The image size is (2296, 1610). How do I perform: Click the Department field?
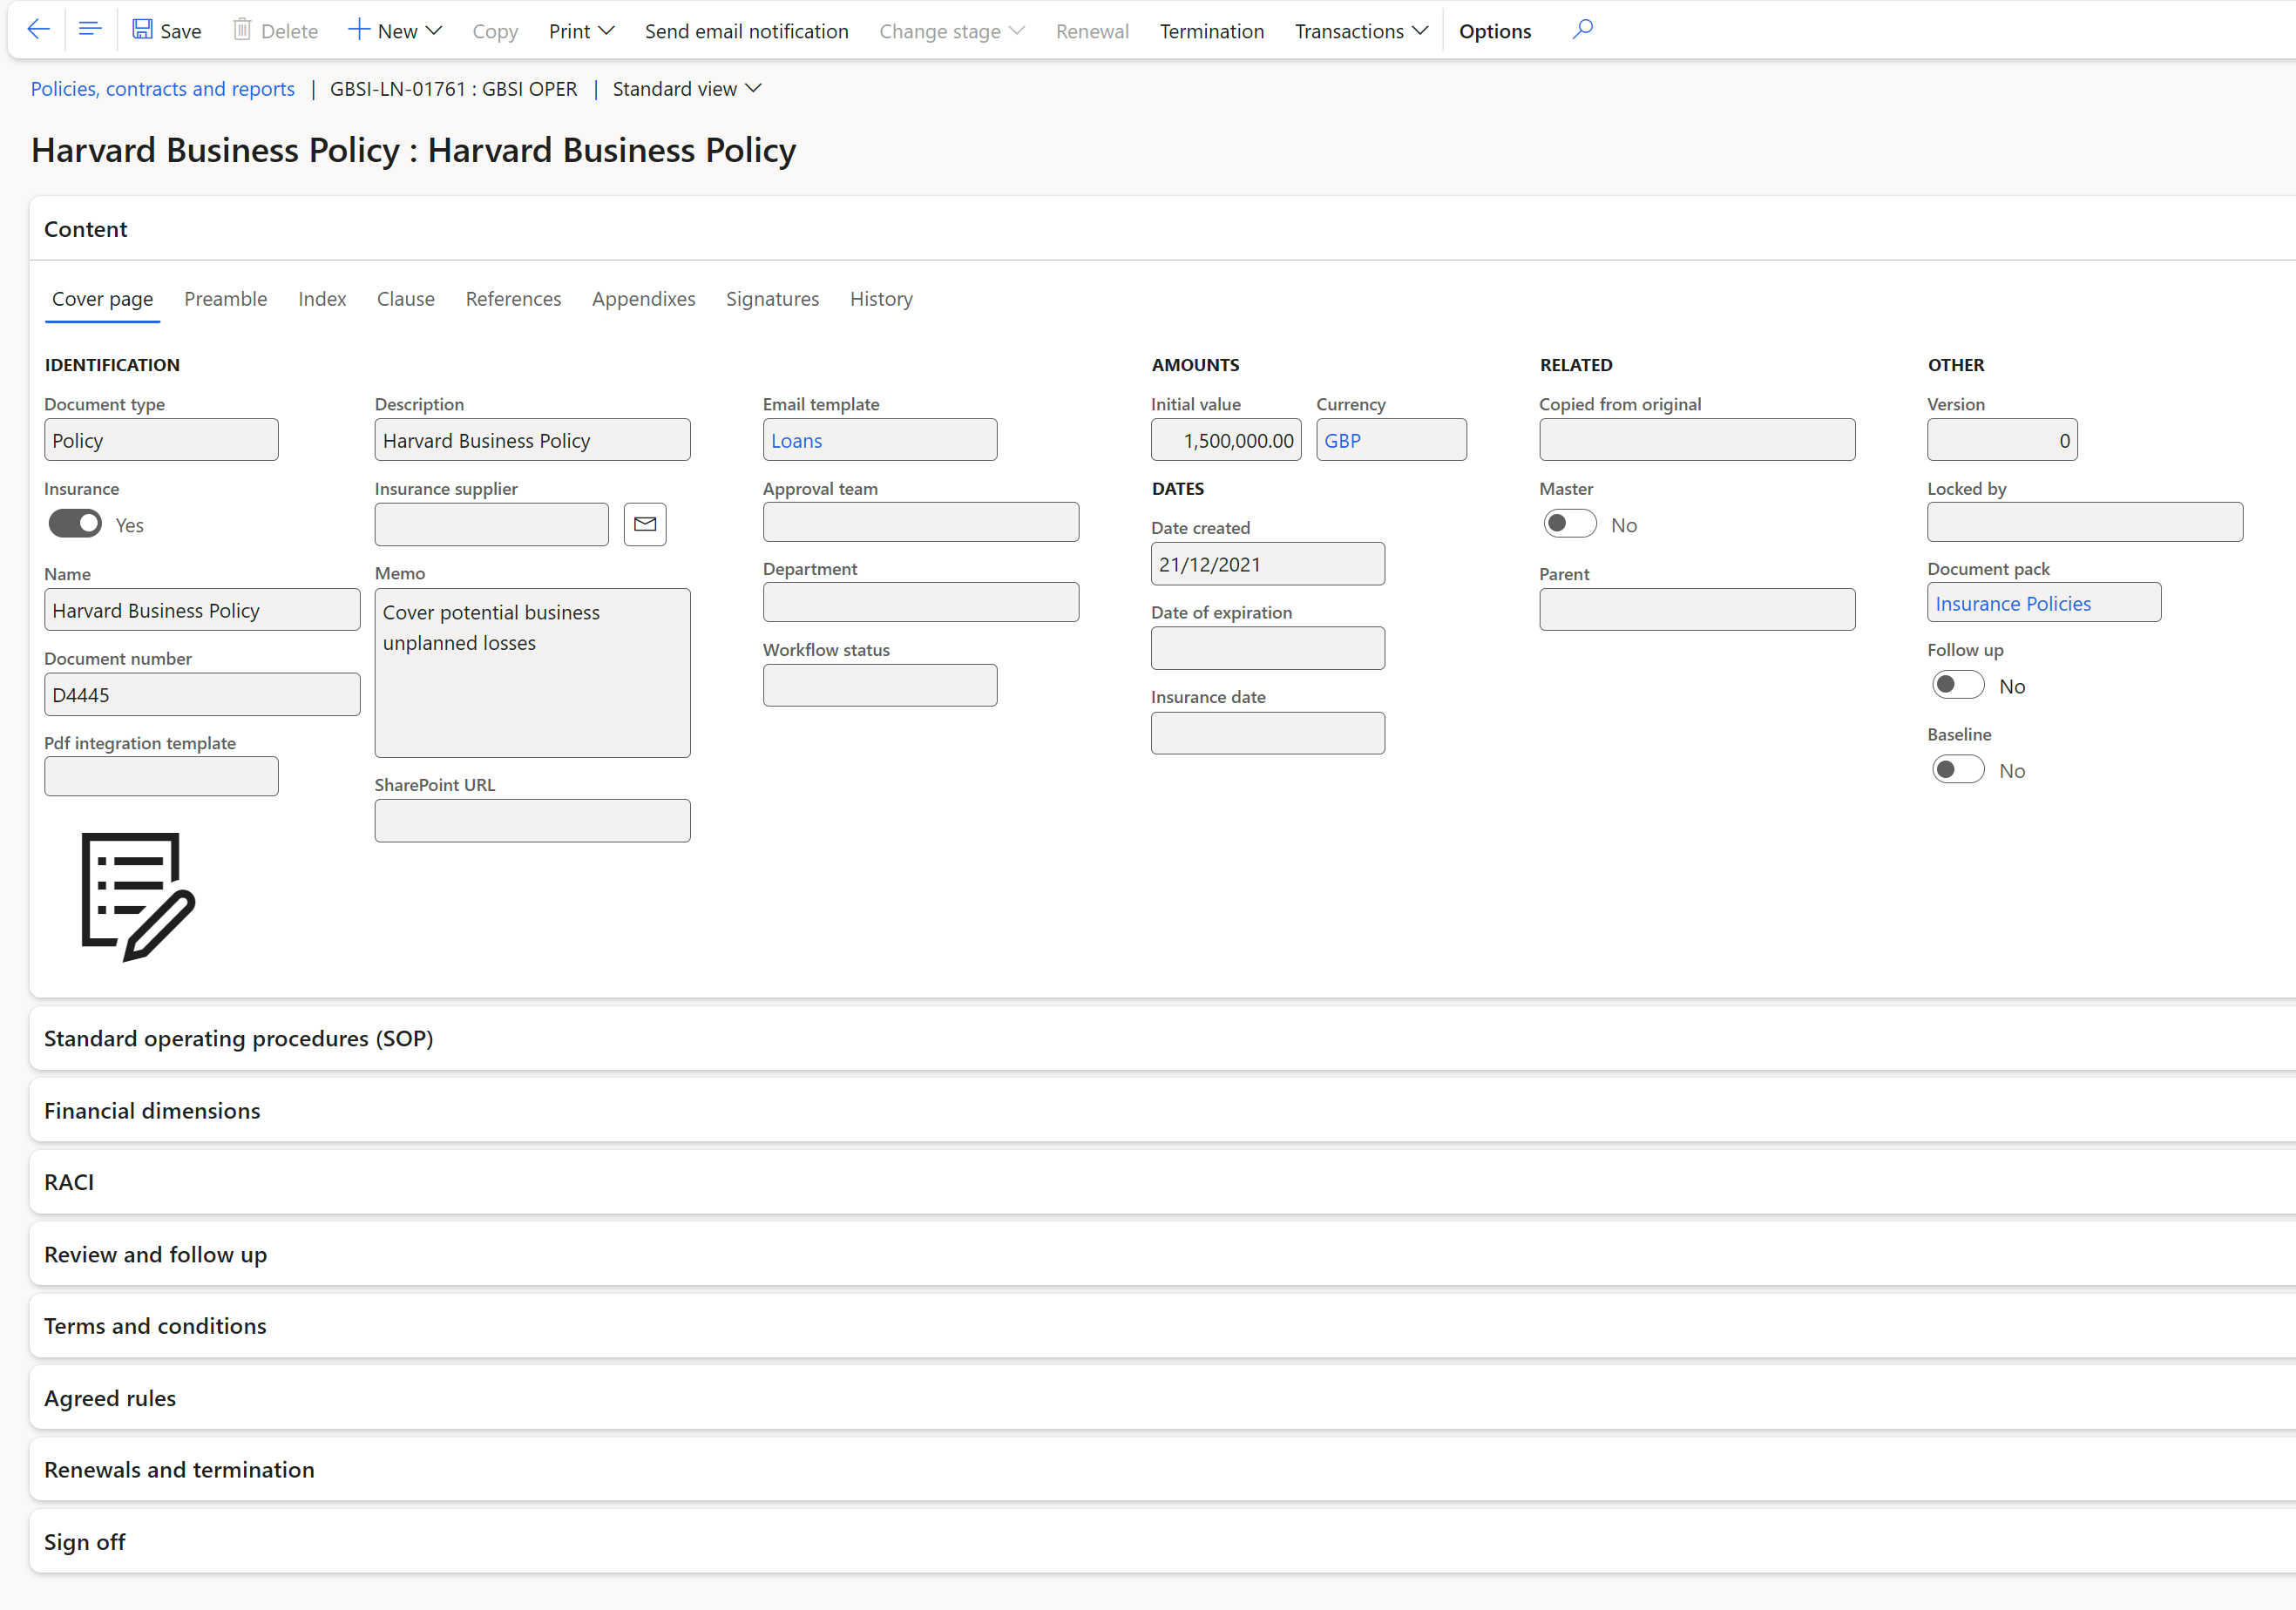click(x=921, y=602)
